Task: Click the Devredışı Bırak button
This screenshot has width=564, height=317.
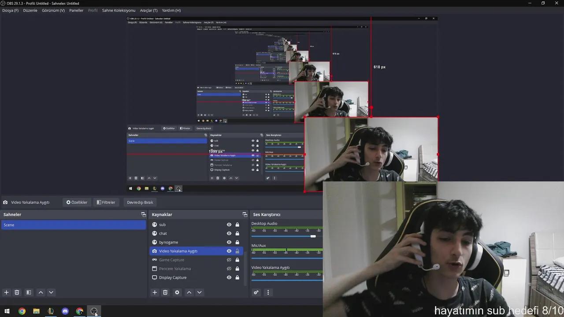Action: coord(140,203)
